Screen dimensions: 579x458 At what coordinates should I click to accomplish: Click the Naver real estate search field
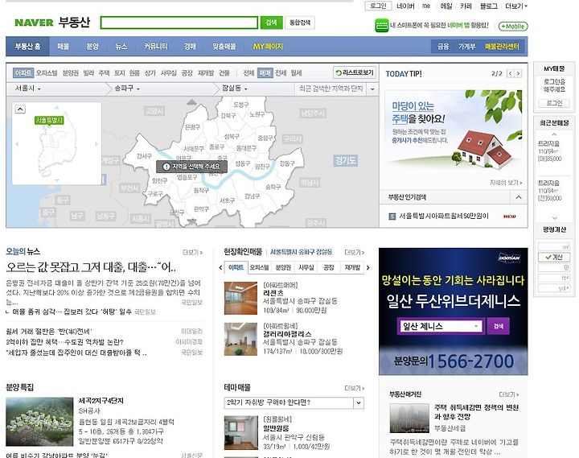(x=179, y=23)
